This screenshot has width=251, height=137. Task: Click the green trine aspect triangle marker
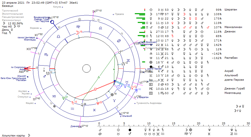pyautogui.click(x=99, y=77)
